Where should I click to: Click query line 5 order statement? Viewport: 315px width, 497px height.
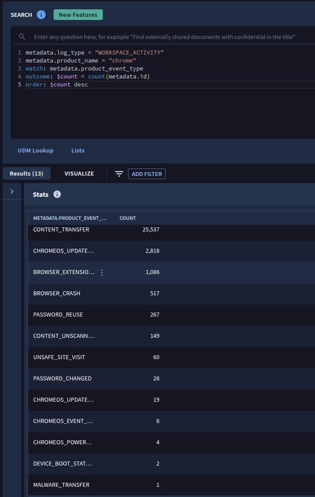click(x=57, y=84)
